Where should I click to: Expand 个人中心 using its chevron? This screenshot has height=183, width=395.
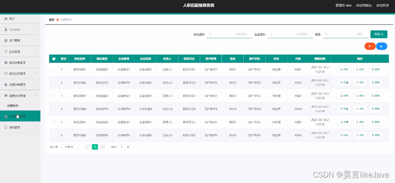click(x=36, y=29)
